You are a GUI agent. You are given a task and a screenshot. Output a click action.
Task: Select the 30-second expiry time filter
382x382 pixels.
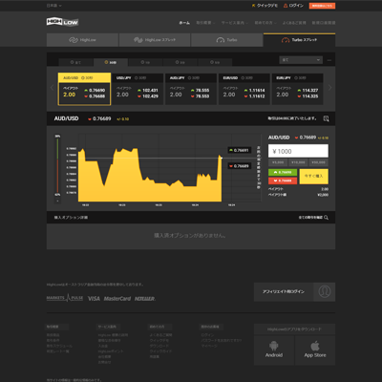[111, 62]
